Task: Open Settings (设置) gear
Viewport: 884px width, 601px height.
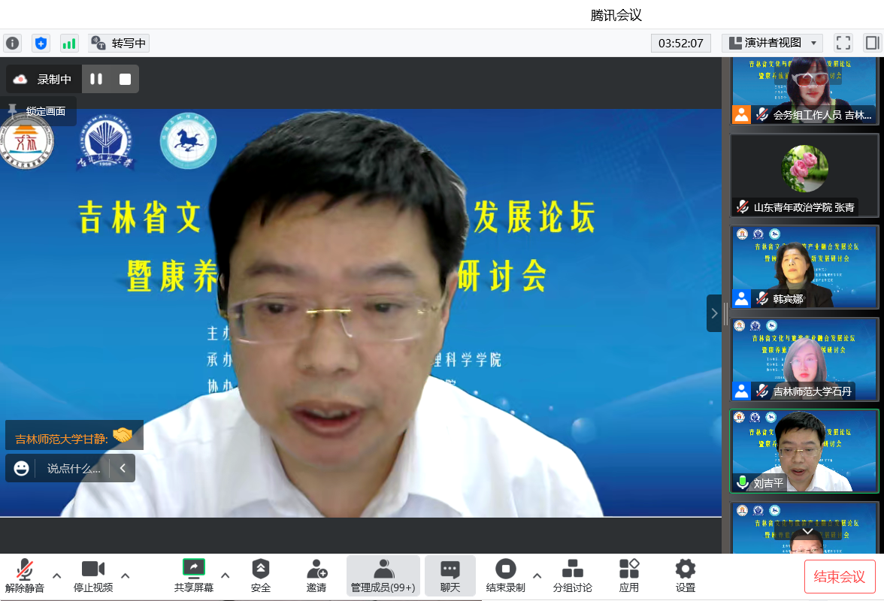Action: (x=685, y=575)
